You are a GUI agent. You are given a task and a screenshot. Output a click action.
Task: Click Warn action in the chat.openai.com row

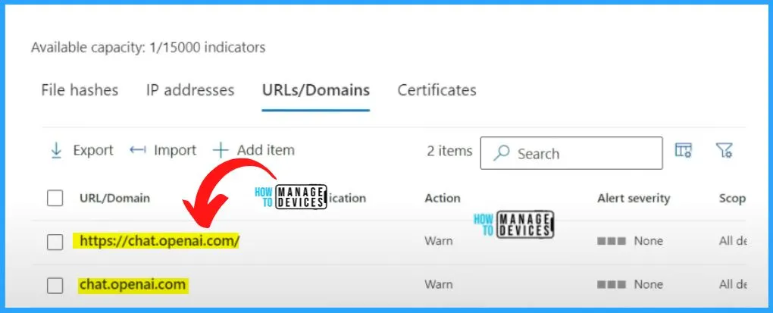pos(438,284)
